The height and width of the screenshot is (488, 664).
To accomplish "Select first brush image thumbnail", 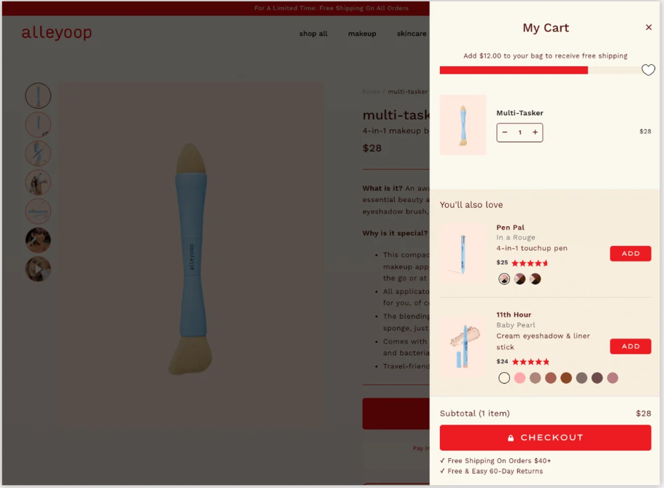I will (x=38, y=96).
